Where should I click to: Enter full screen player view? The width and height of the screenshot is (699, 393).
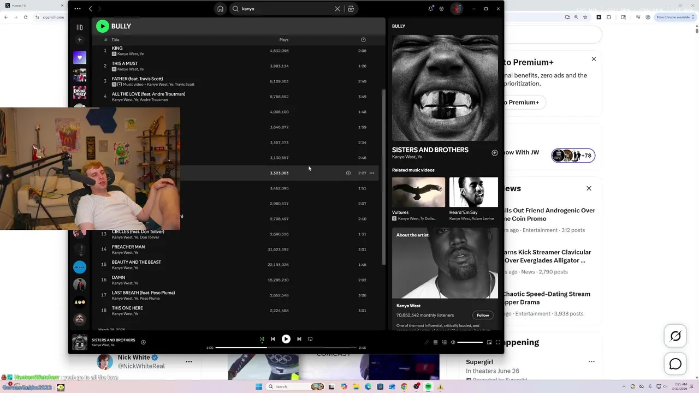coord(498,342)
